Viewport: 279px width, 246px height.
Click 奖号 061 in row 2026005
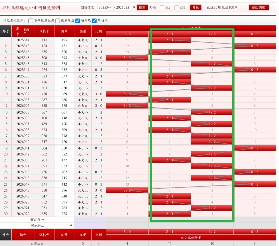tap(64, 112)
